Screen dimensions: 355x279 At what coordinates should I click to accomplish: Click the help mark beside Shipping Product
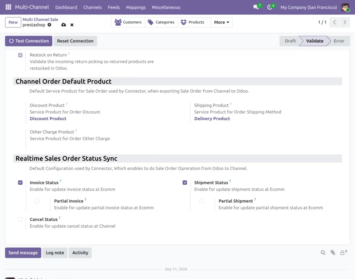point(231,104)
